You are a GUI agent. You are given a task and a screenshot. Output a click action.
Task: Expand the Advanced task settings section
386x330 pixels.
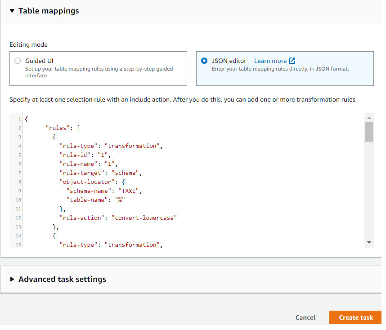coord(12,279)
